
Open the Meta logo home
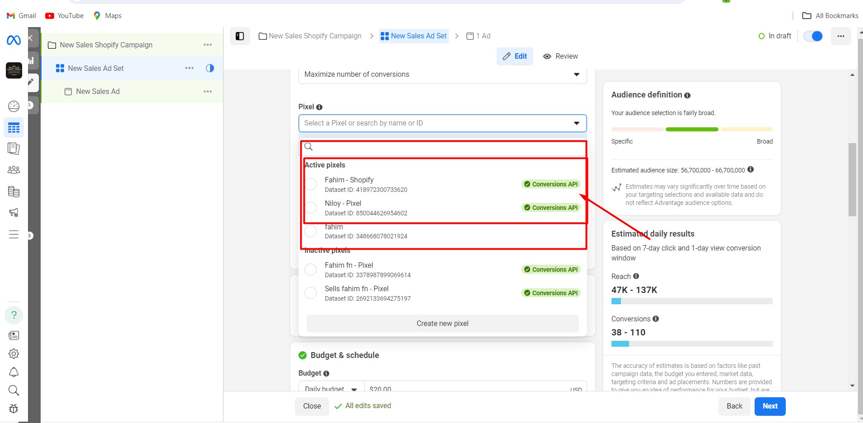[14, 41]
